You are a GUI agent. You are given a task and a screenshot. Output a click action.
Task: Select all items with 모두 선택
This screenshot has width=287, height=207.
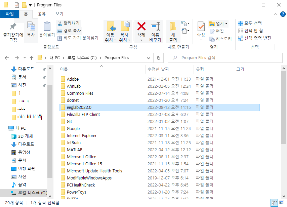pos(250,23)
